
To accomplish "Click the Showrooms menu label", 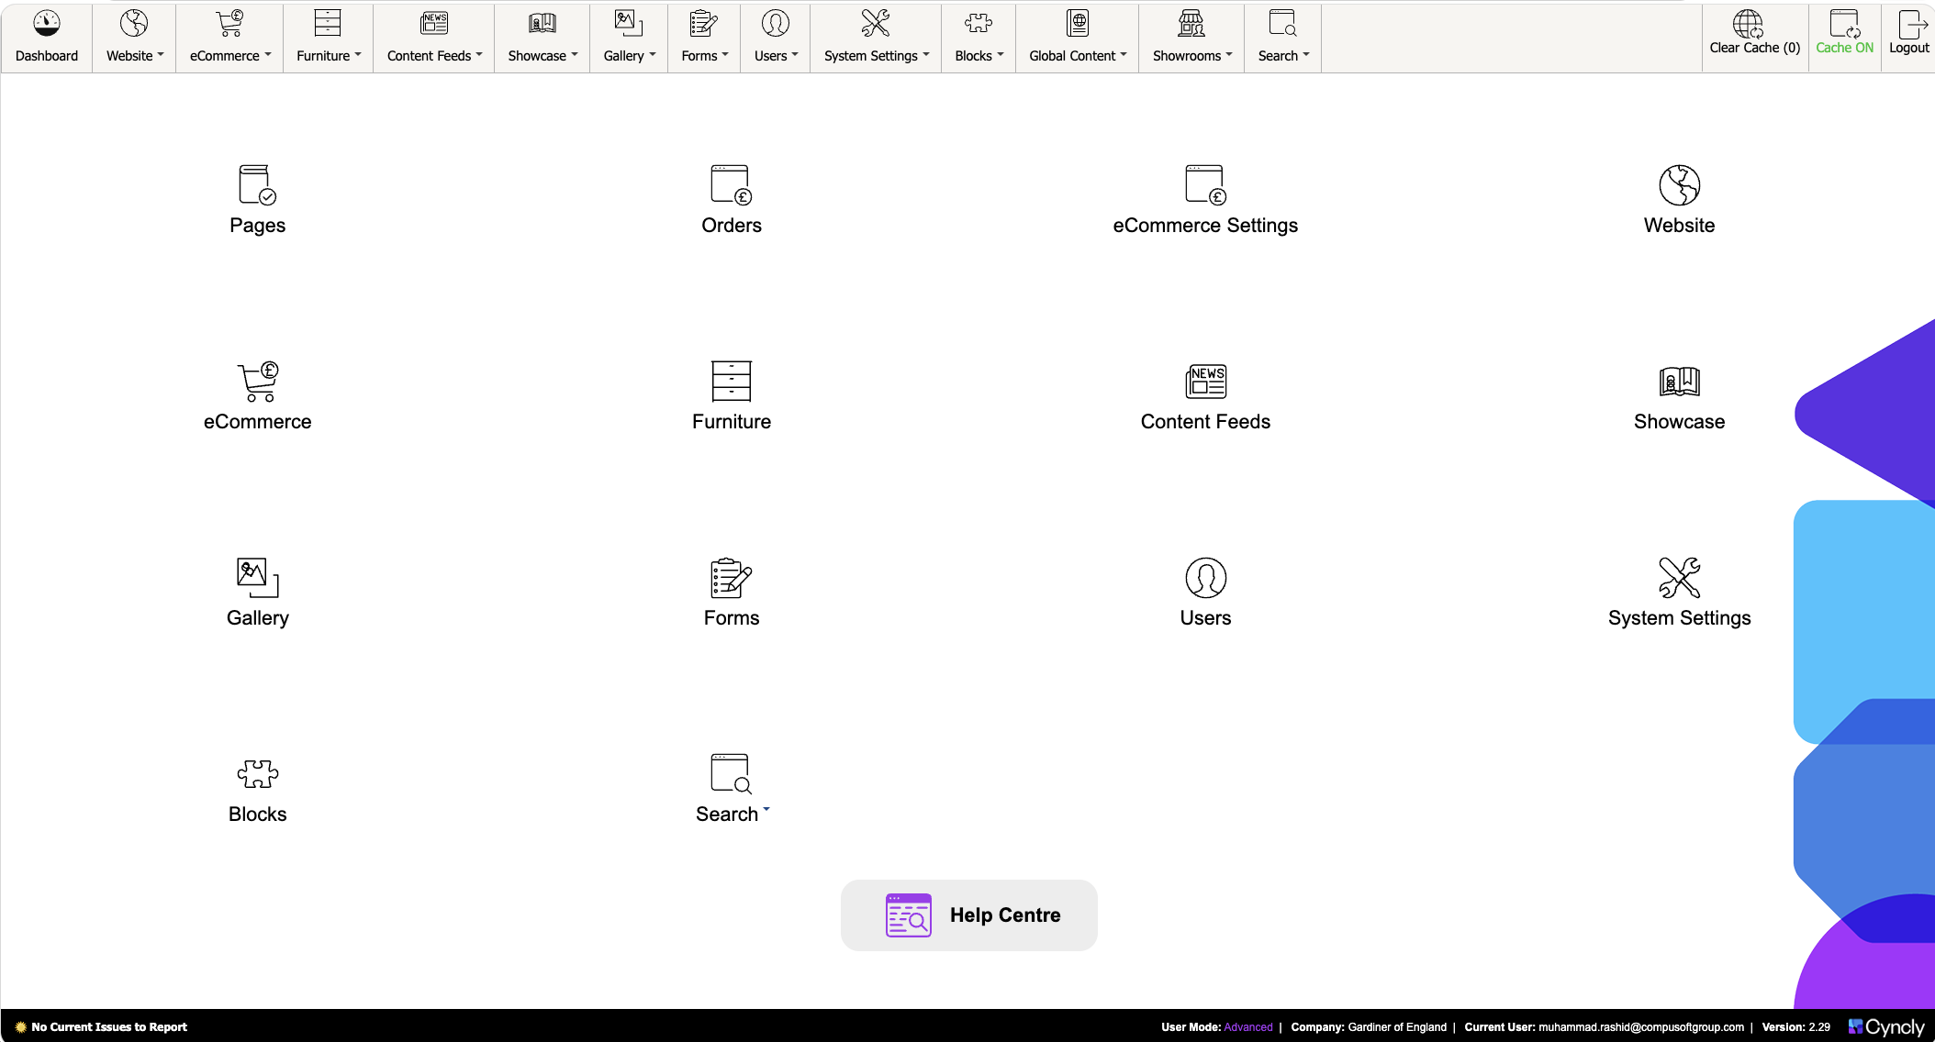I will [1186, 56].
